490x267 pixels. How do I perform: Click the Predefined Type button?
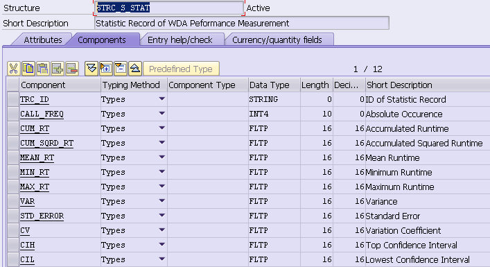coord(181,69)
